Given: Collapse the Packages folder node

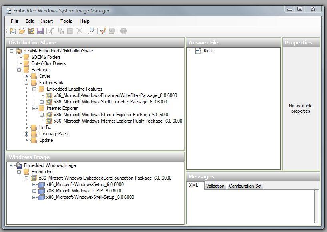Looking at the screenshot, I should click(x=19, y=70).
